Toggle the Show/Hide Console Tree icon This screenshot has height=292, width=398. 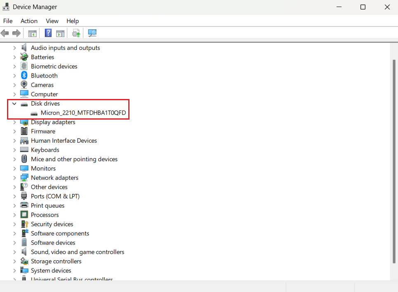coord(32,33)
